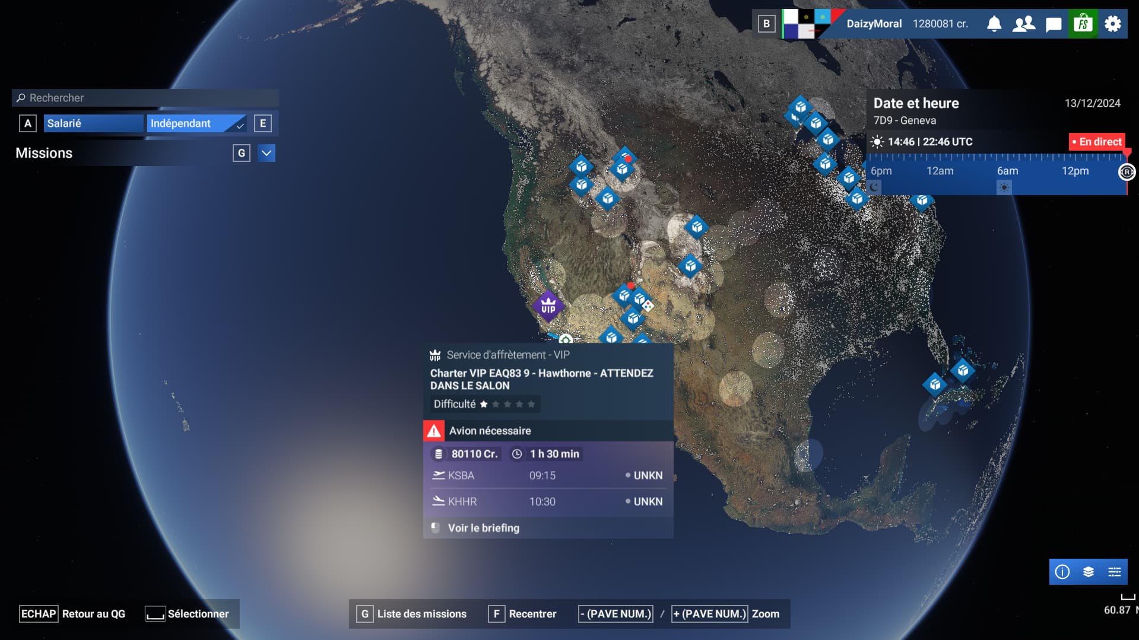Click the DaizyMoral username

click(x=874, y=24)
